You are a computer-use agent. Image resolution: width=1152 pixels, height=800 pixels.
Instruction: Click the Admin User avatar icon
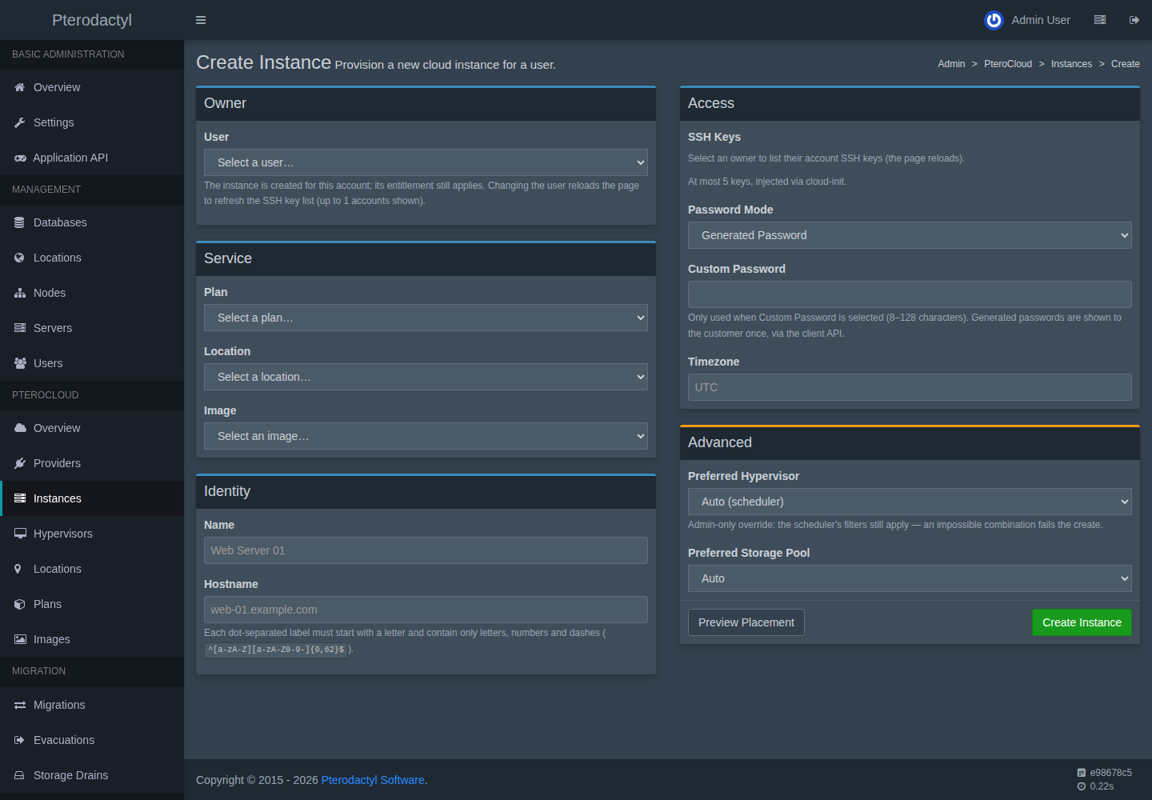coord(994,20)
